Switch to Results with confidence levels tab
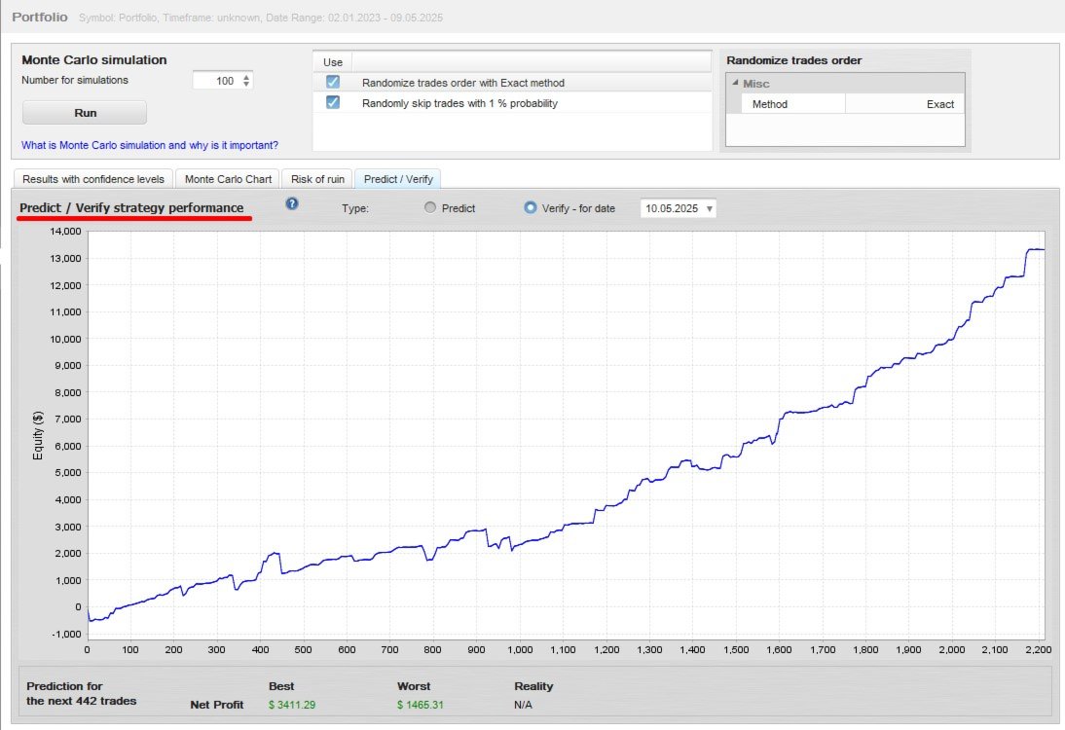1065x730 pixels. [93, 179]
